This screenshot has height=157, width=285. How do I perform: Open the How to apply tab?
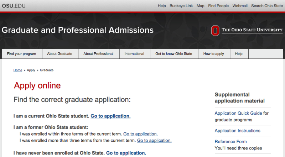[x=213, y=54]
